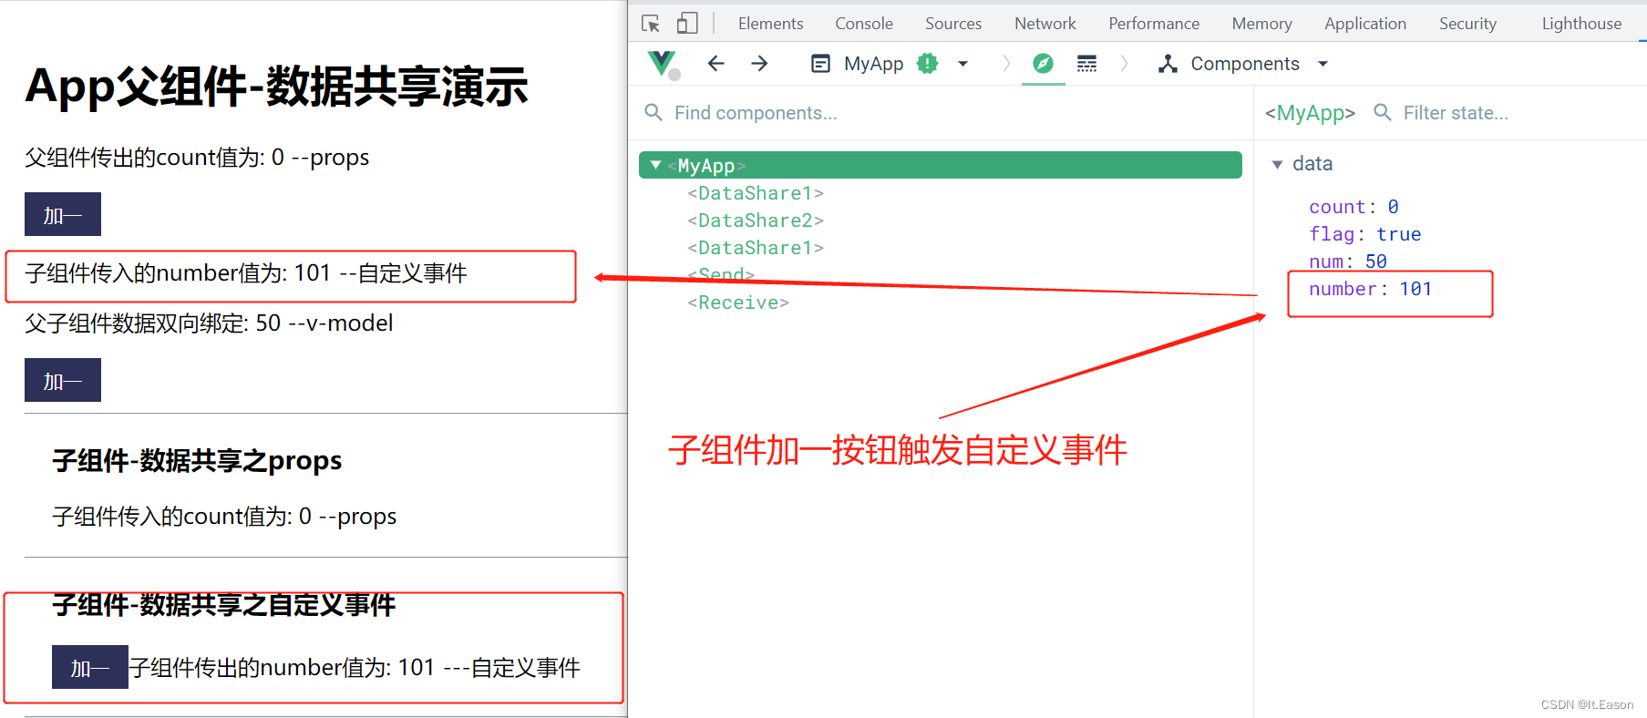This screenshot has width=1647, height=718.
Task: Click the Find components search icon
Action: point(653,112)
